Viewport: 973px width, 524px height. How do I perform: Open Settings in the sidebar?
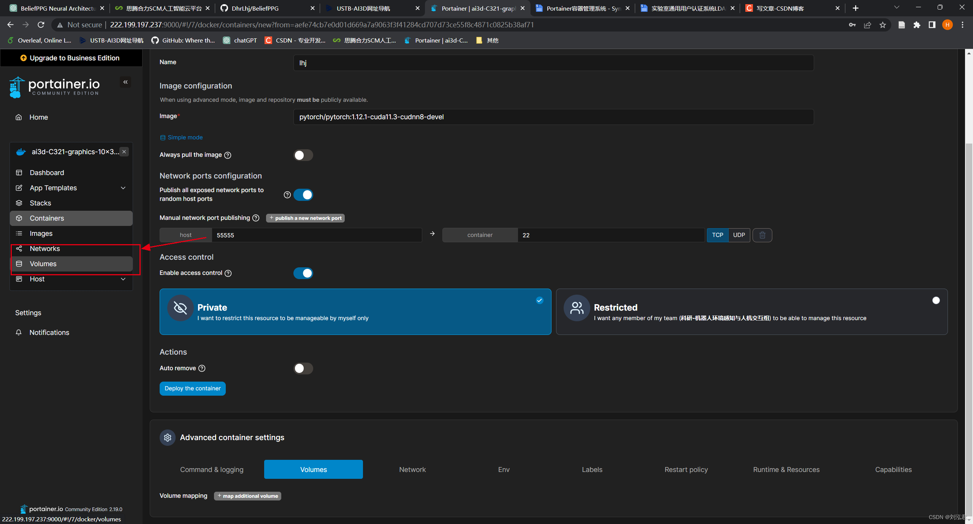coord(28,313)
